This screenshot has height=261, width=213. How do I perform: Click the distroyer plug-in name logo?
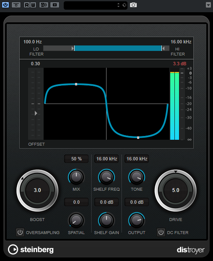[x=191, y=250]
